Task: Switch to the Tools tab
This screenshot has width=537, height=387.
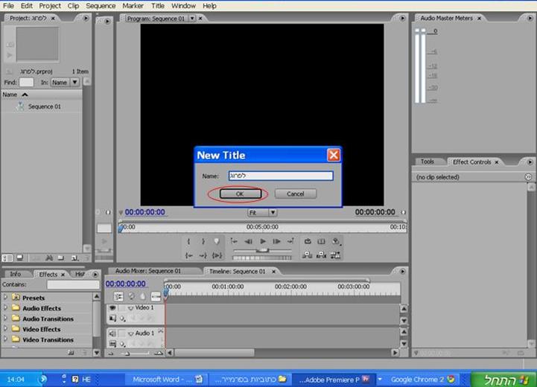Action: coord(428,161)
